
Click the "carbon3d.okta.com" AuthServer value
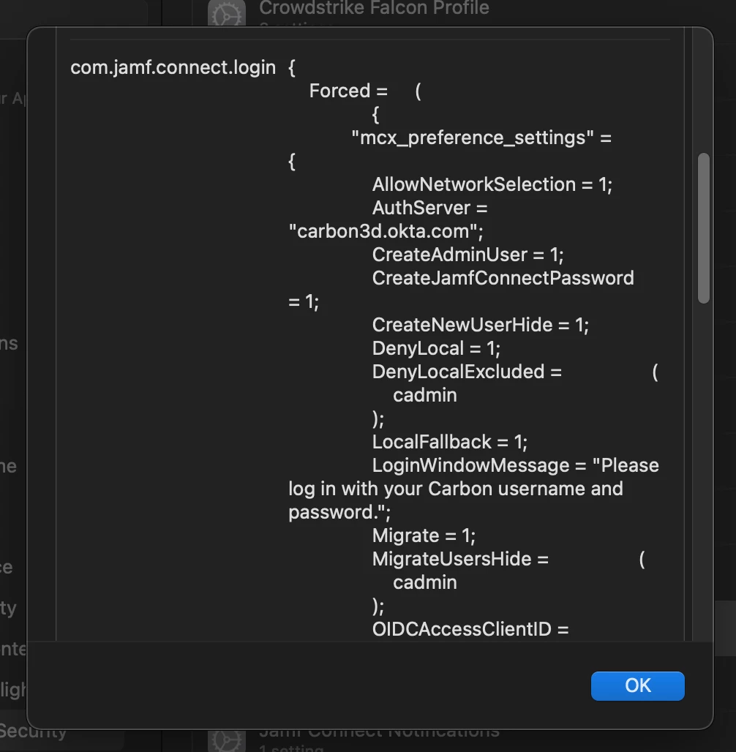(386, 231)
